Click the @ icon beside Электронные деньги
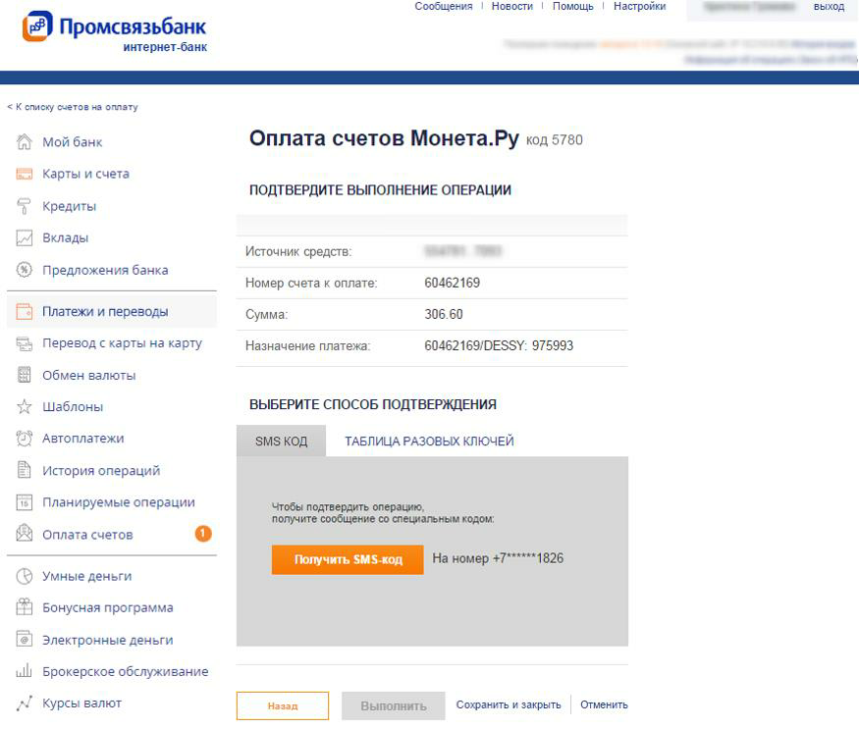Viewport: 859px width, 729px height. 25,639
